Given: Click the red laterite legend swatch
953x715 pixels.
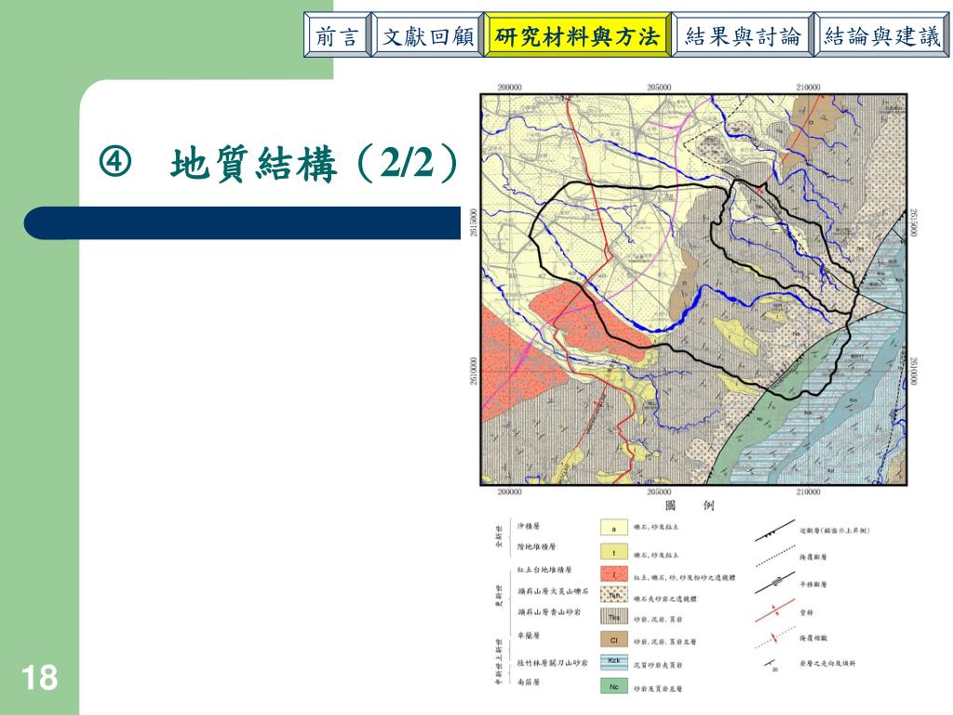Looking at the screenshot, I should [614, 573].
